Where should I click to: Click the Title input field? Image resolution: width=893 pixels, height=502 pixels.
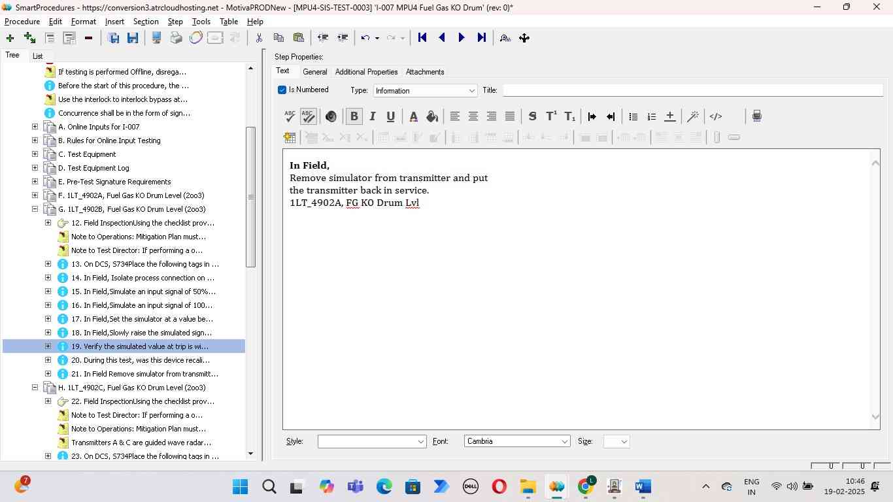[692, 90]
